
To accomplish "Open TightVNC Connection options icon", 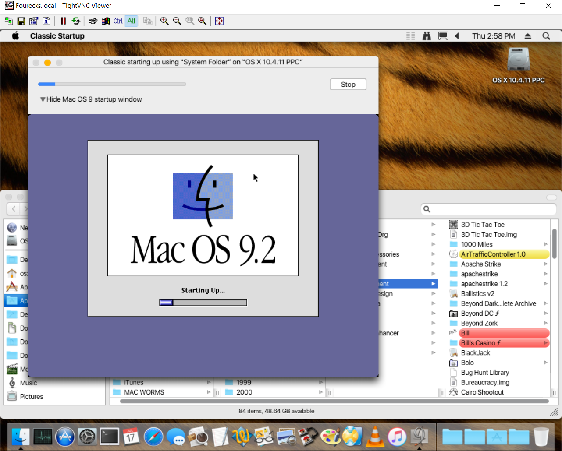I will (34, 21).
